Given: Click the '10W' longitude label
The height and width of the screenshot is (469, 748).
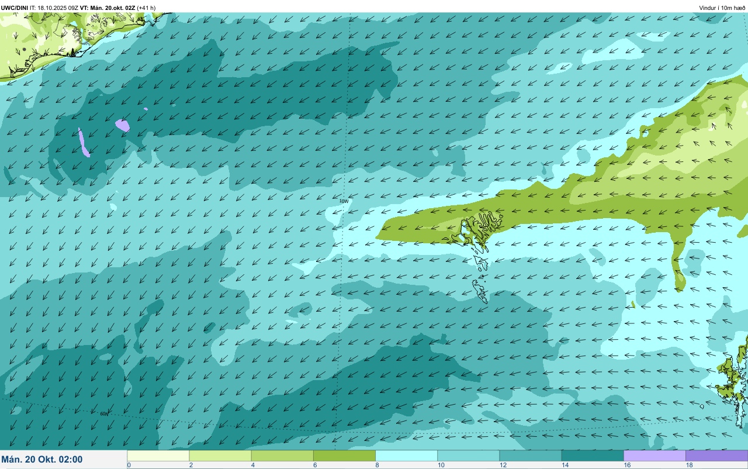Looking at the screenshot, I should click(344, 201).
